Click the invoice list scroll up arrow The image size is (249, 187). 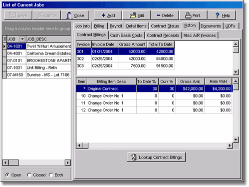tap(236, 44)
